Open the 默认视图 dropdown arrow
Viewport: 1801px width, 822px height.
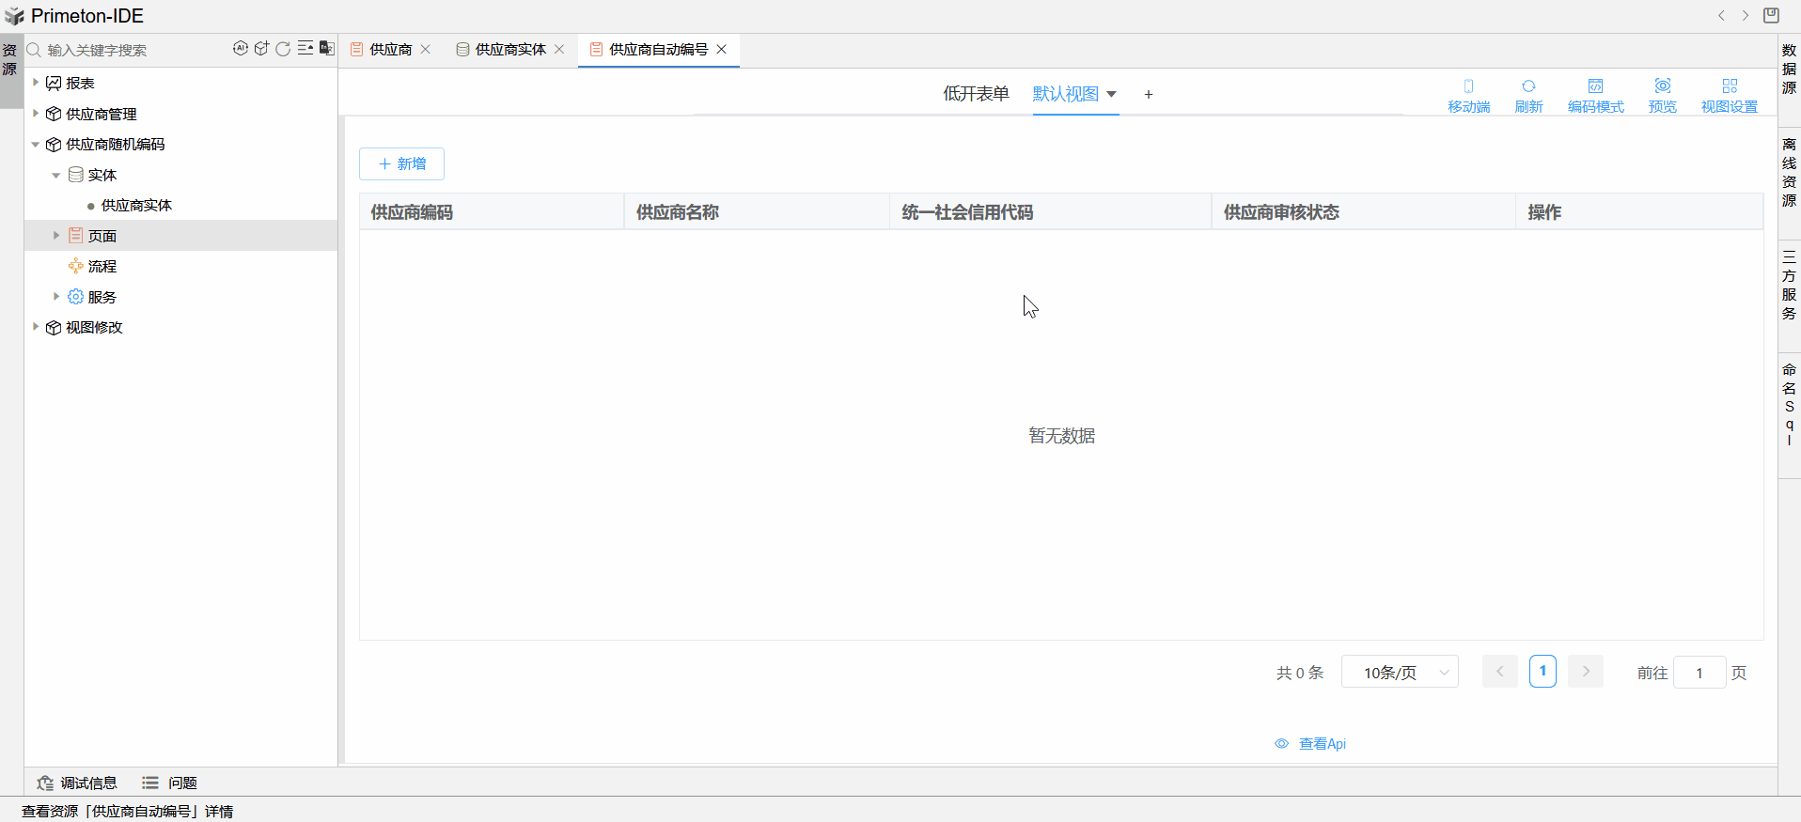click(x=1111, y=94)
